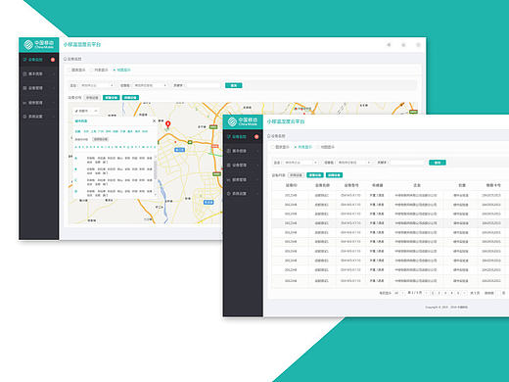The width and height of the screenshot is (509, 382).
Task: Click outlined button above the map
Action: pos(92,98)
